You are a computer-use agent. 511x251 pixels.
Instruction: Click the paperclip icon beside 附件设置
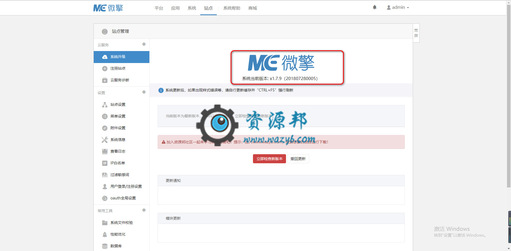click(x=105, y=128)
